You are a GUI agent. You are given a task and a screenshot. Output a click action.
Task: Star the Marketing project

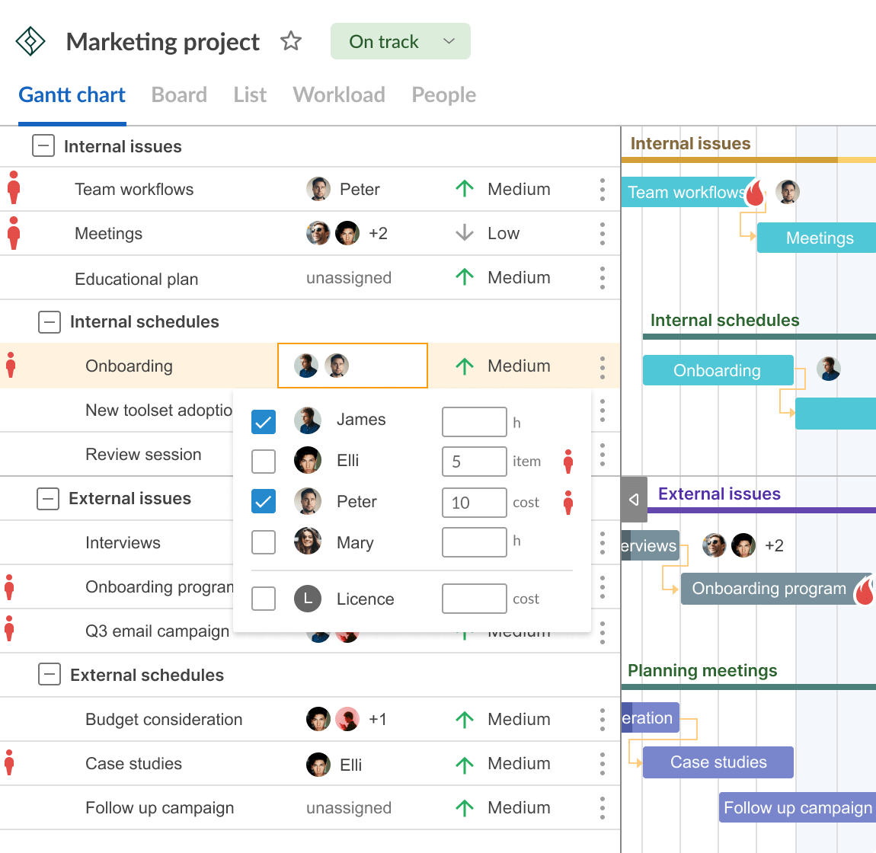point(290,41)
